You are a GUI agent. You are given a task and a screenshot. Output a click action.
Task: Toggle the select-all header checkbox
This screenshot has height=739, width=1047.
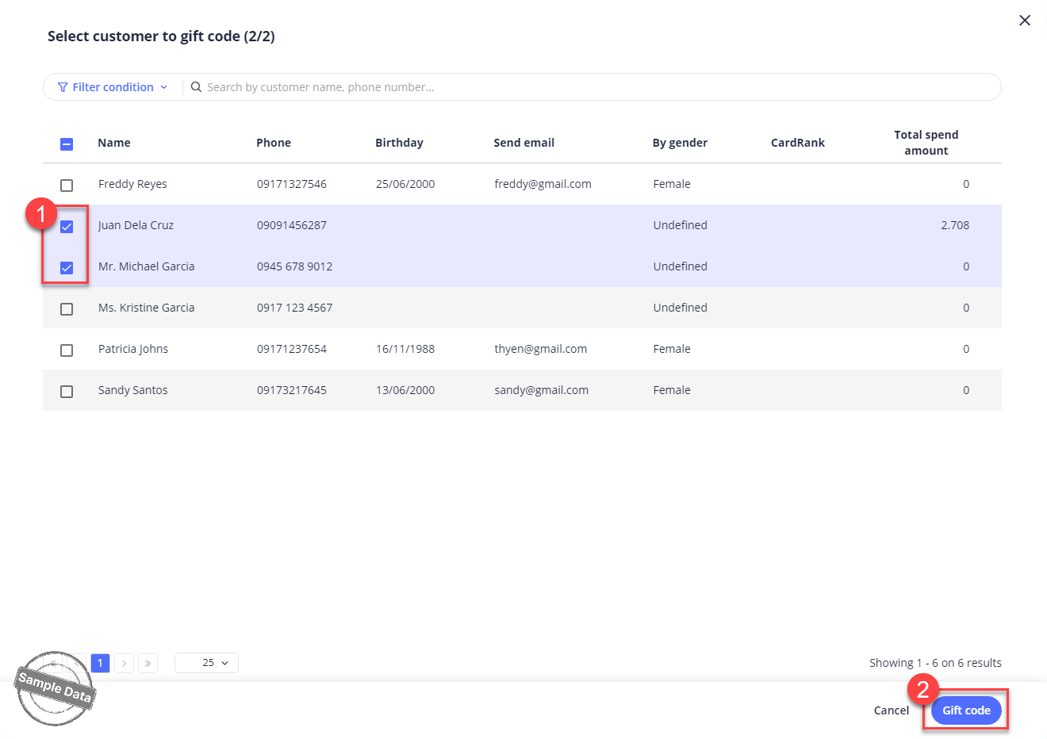[x=67, y=144]
